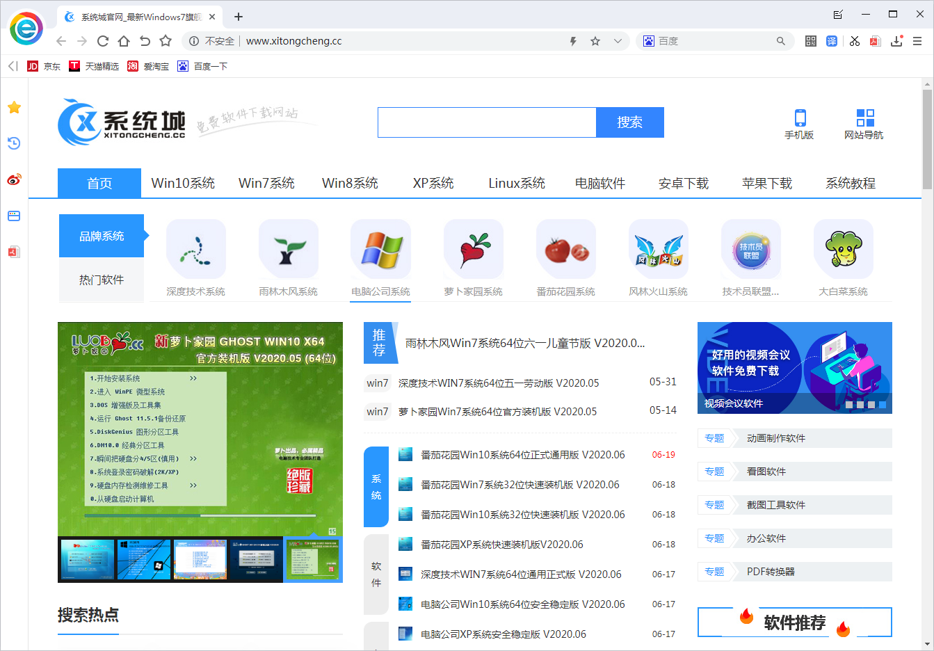Open the Win7系统 nav tab
934x651 pixels.
pos(266,183)
